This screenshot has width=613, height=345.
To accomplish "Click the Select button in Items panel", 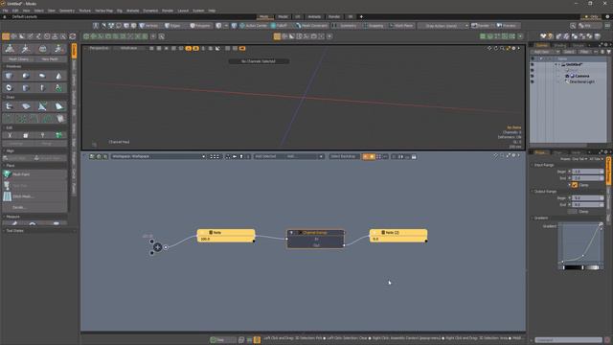I will [x=569, y=52].
